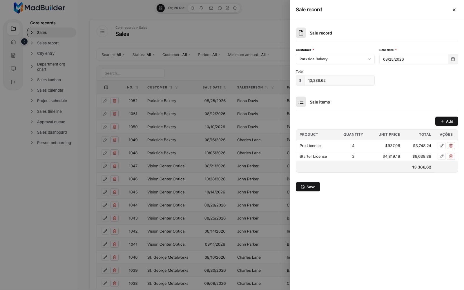The height and width of the screenshot is (290, 464).
Task: Open the Sale date calendar picker
Action: [453, 59]
